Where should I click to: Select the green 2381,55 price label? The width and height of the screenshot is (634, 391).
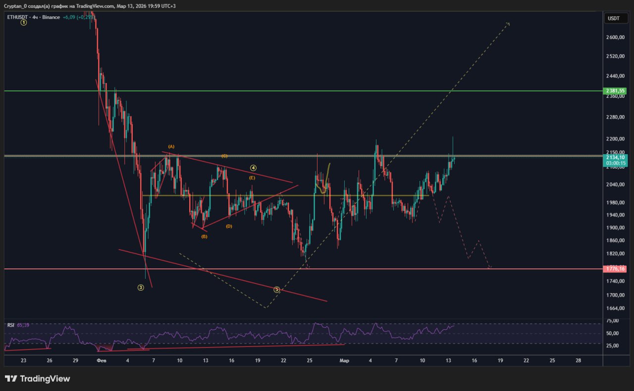(615, 91)
